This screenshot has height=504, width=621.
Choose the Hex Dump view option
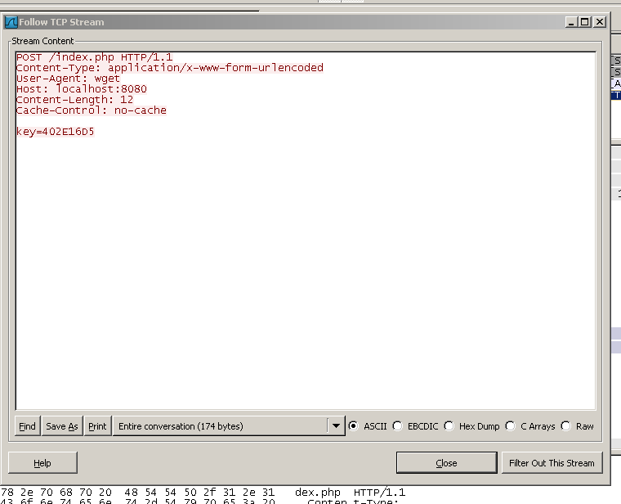(449, 426)
